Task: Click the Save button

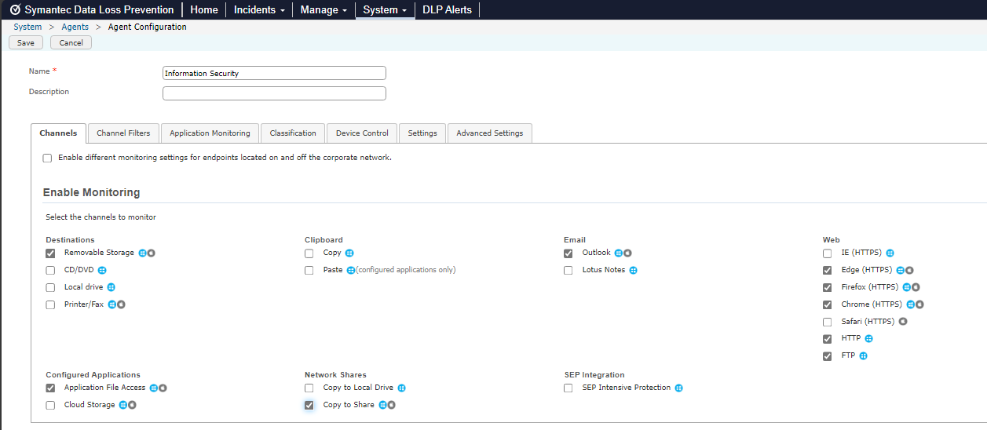Action: pos(26,42)
